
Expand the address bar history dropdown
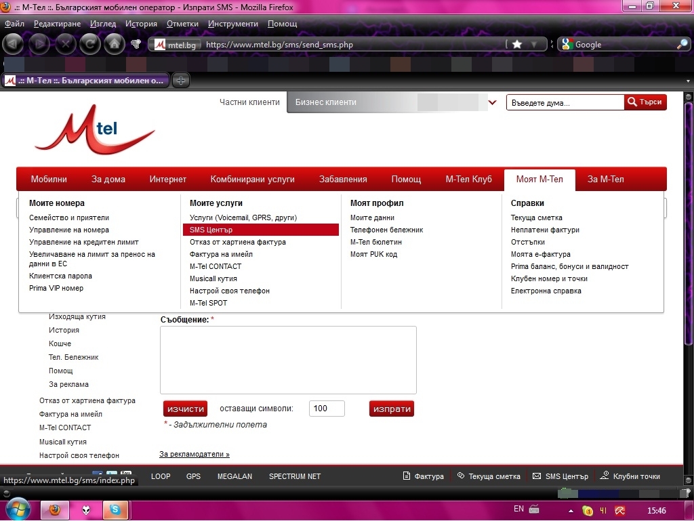(x=534, y=44)
